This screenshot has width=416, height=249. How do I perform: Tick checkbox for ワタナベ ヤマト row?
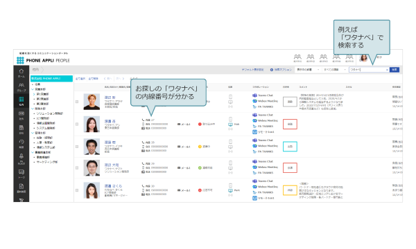(x=77, y=168)
